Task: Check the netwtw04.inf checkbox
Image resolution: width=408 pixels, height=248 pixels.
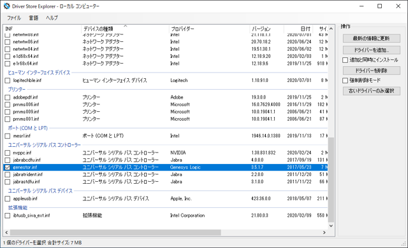Action: click(x=8, y=49)
